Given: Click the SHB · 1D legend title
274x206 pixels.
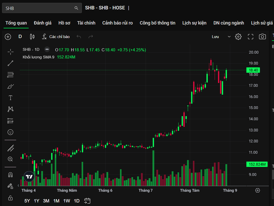Looking at the screenshot, I should tap(31, 50).
